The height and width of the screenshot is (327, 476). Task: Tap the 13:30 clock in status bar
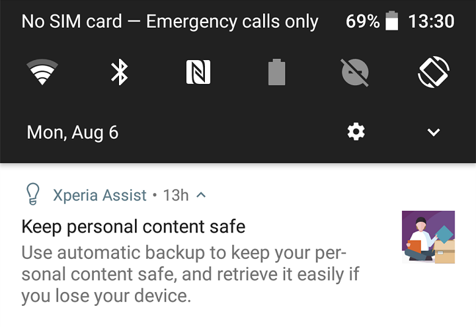pos(431,22)
